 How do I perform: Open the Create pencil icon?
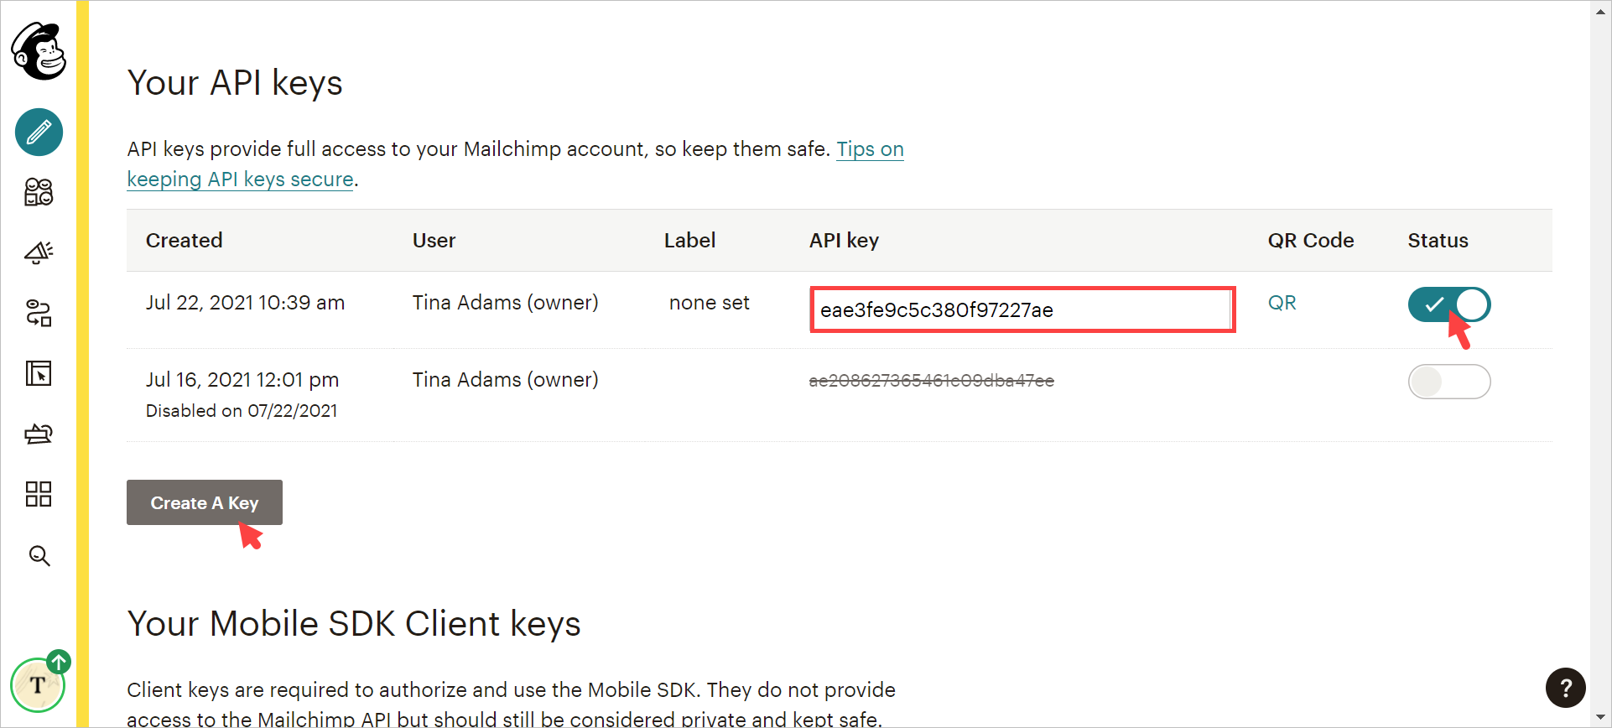tap(39, 132)
